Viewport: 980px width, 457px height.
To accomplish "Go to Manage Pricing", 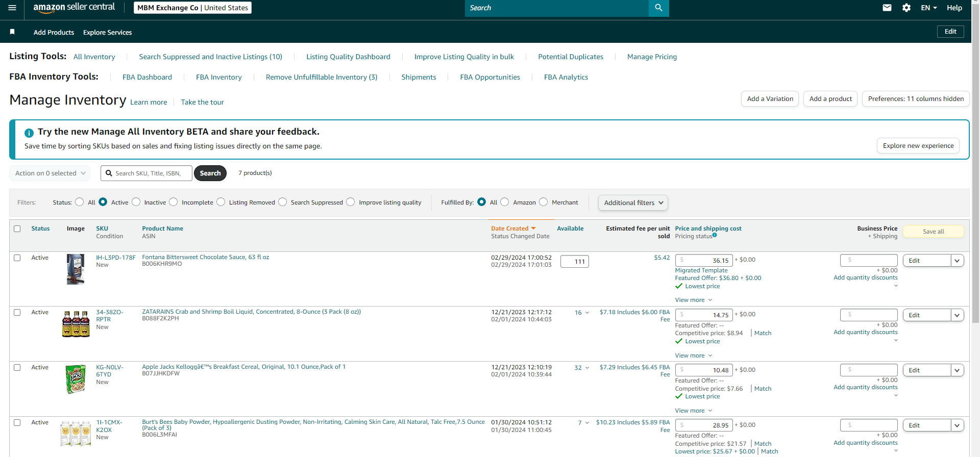I will pos(652,57).
